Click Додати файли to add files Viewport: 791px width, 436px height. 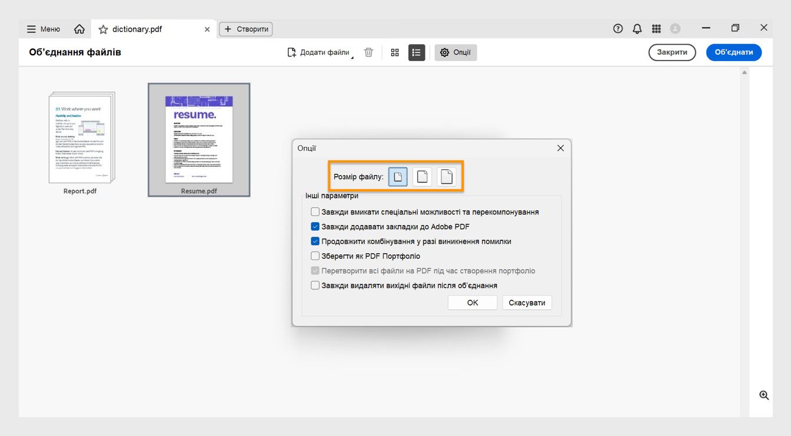tap(320, 52)
